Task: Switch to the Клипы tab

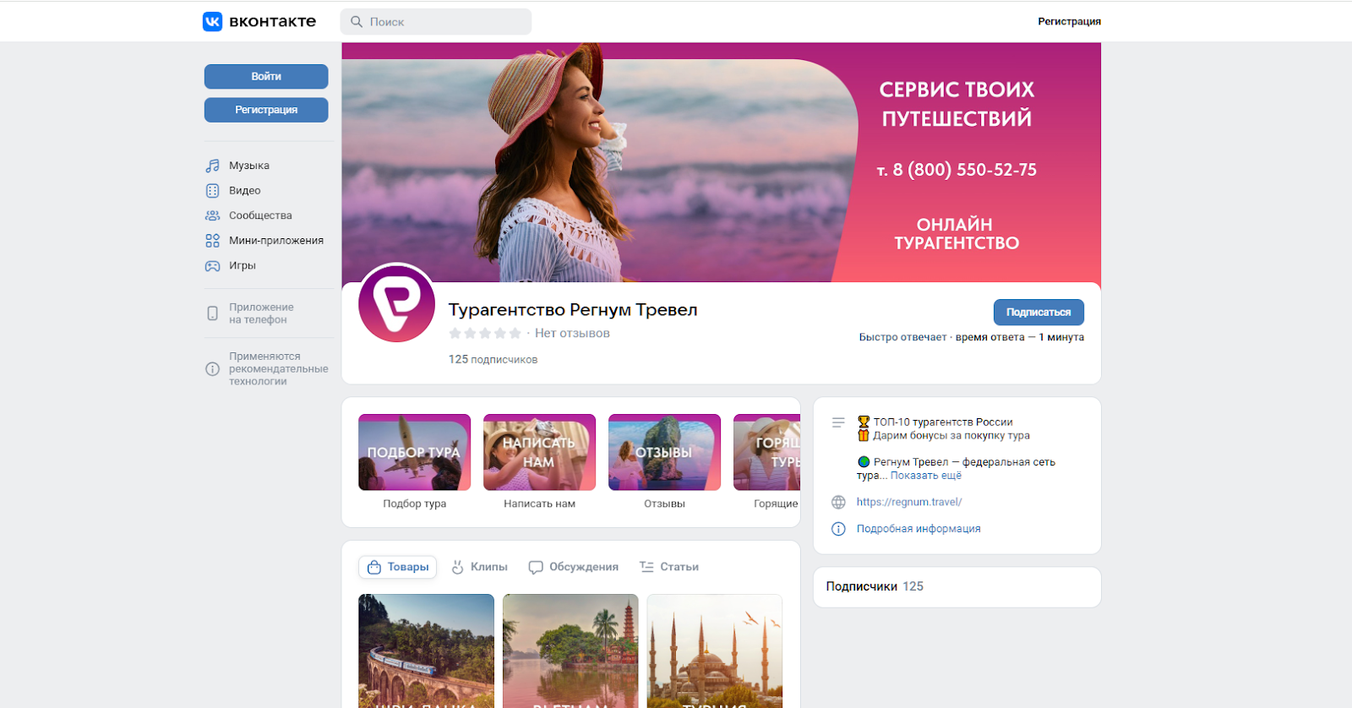Action: [479, 567]
